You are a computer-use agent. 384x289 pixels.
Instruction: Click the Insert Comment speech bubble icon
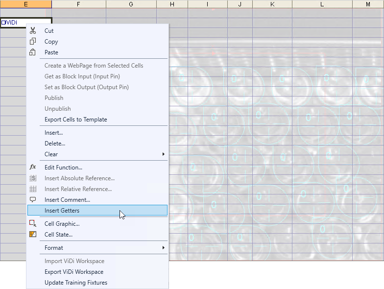pyautogui.click(x=33, y=200)
